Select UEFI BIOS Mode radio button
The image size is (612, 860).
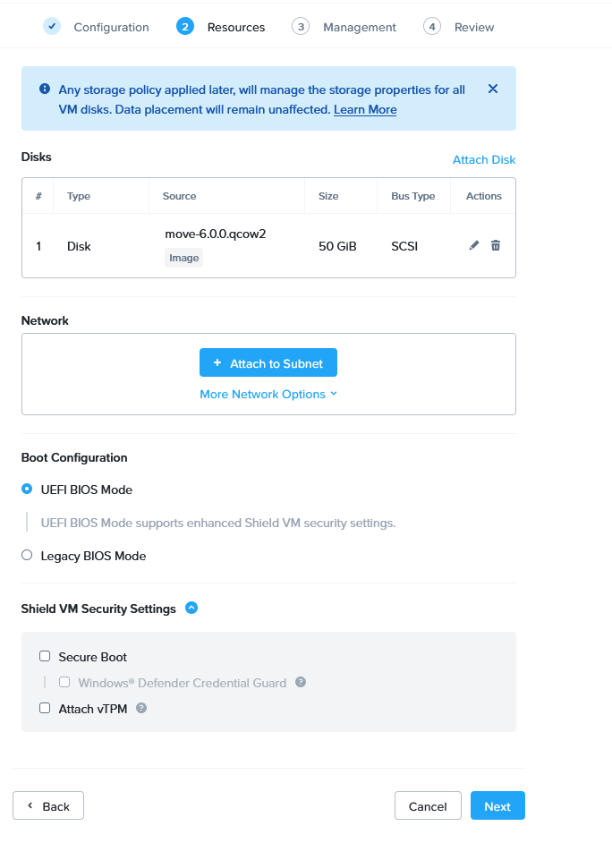pyautogui.click(x=27, y=490)
